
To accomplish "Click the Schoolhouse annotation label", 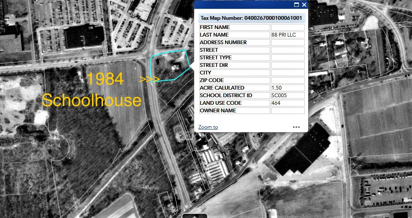I will click(91, 101).
